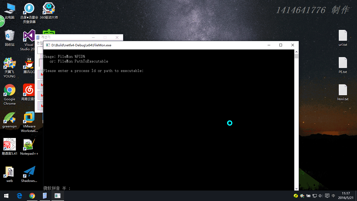Check the battery status tray icon
The width and height of the screenshot is (357, 201).
click(x=308, y=196)
